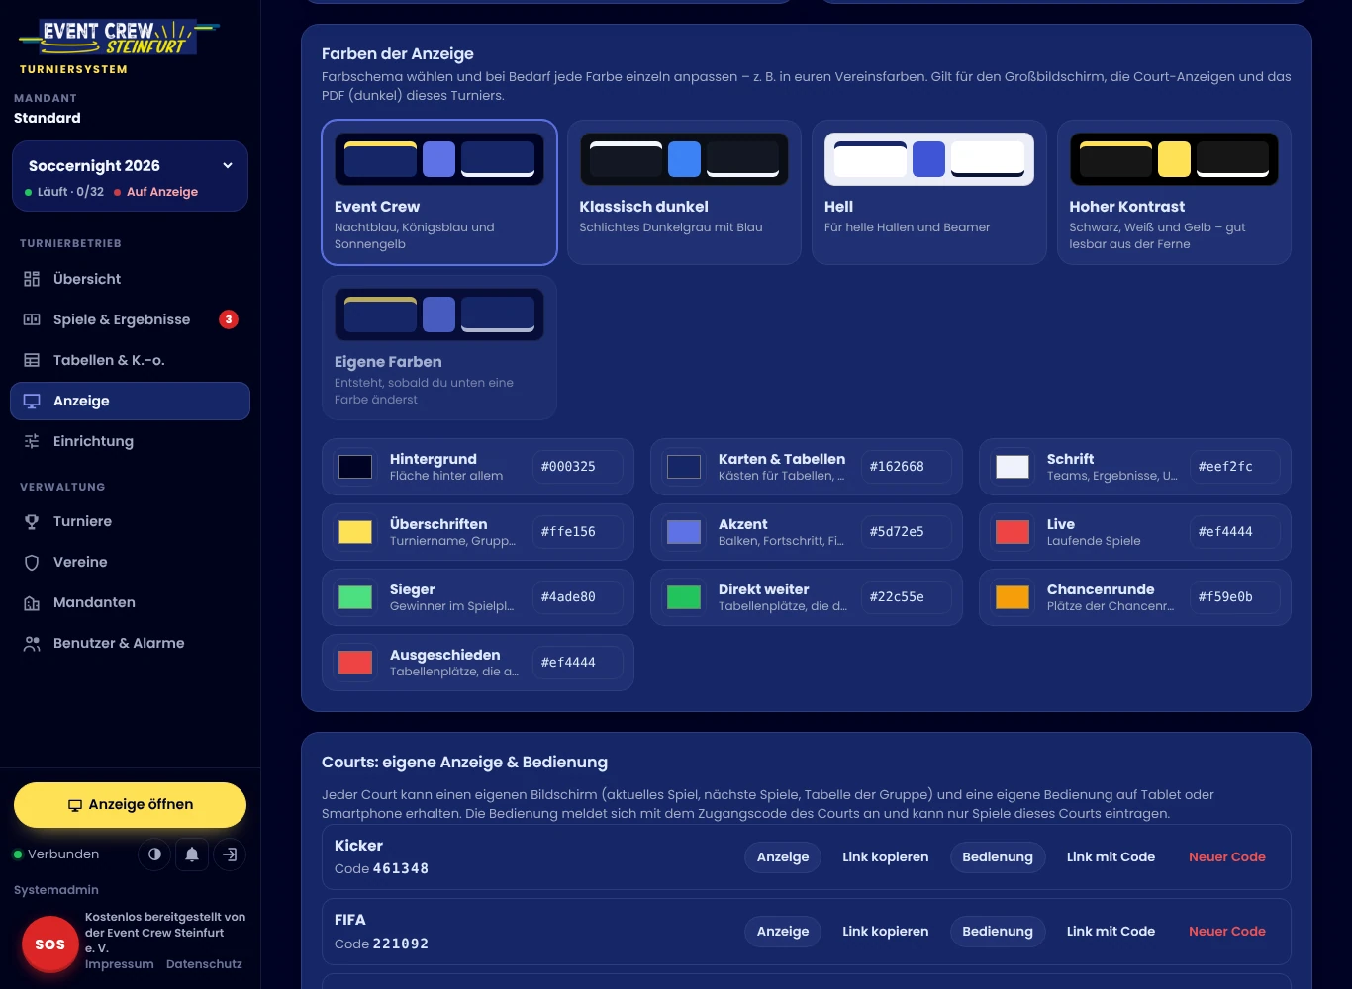1352x989 pixels.
Task: Open Bedienung for the FIFA court
Action: point(998,932)
